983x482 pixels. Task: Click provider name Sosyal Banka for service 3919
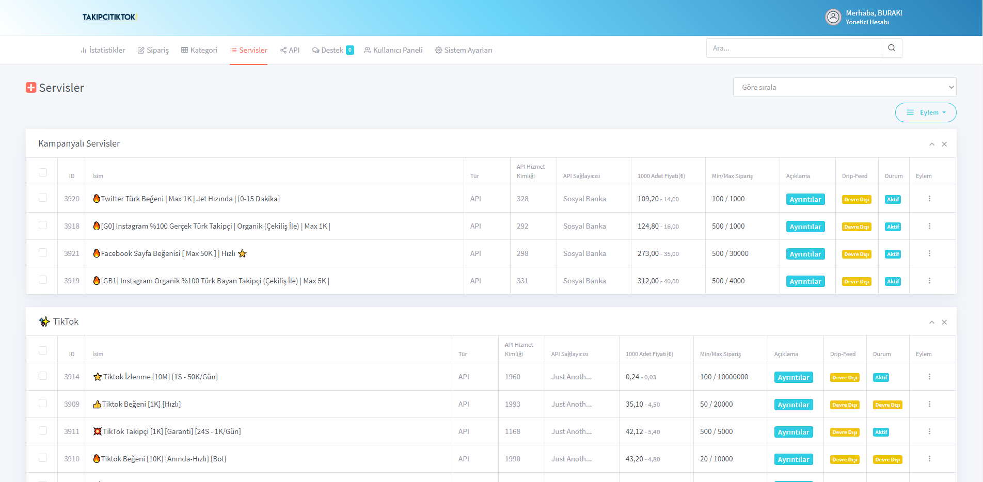[x=584, y=281]
